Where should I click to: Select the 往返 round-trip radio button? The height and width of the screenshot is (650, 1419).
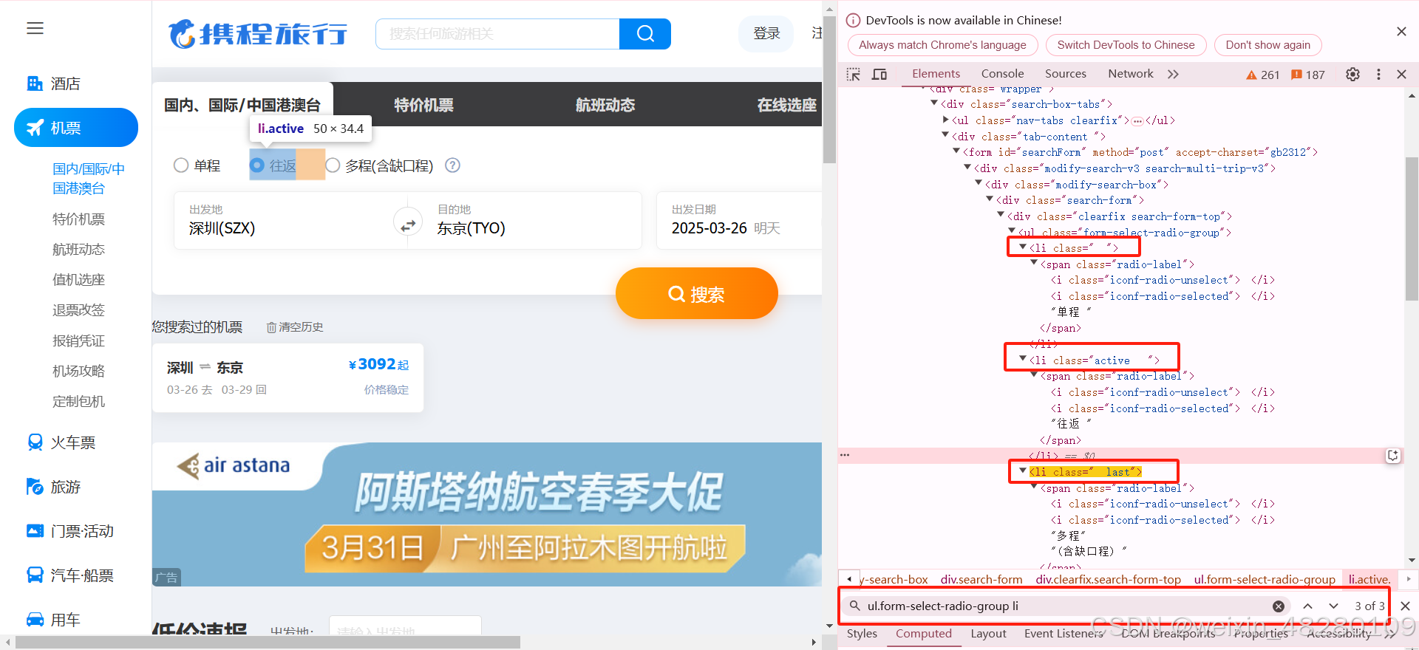click(x=257, y=165)
